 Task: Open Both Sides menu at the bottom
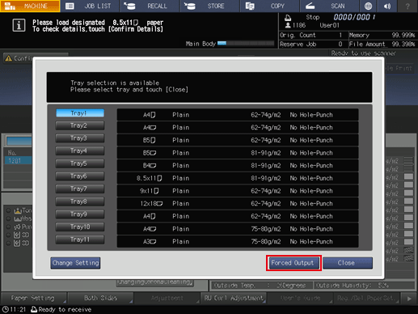(x=100, y=298)
